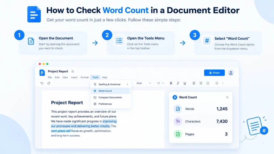Click the words value 1,245
The width and height of the screenshot is (274, 154).
click(222, 109)
